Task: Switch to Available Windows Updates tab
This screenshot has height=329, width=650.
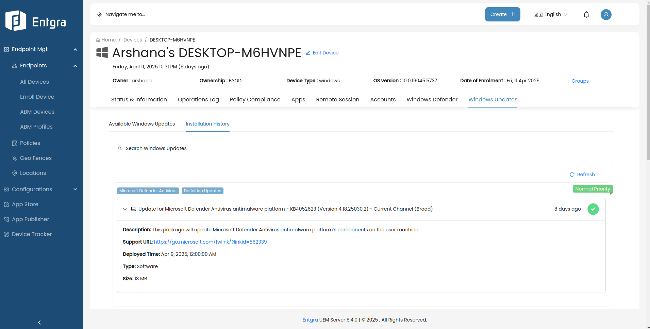Action: (142, 124)
